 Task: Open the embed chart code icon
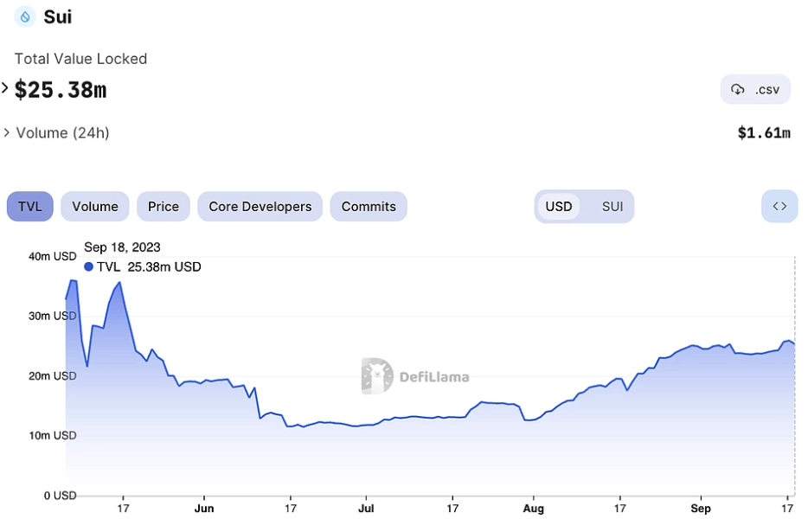point(779,206)
